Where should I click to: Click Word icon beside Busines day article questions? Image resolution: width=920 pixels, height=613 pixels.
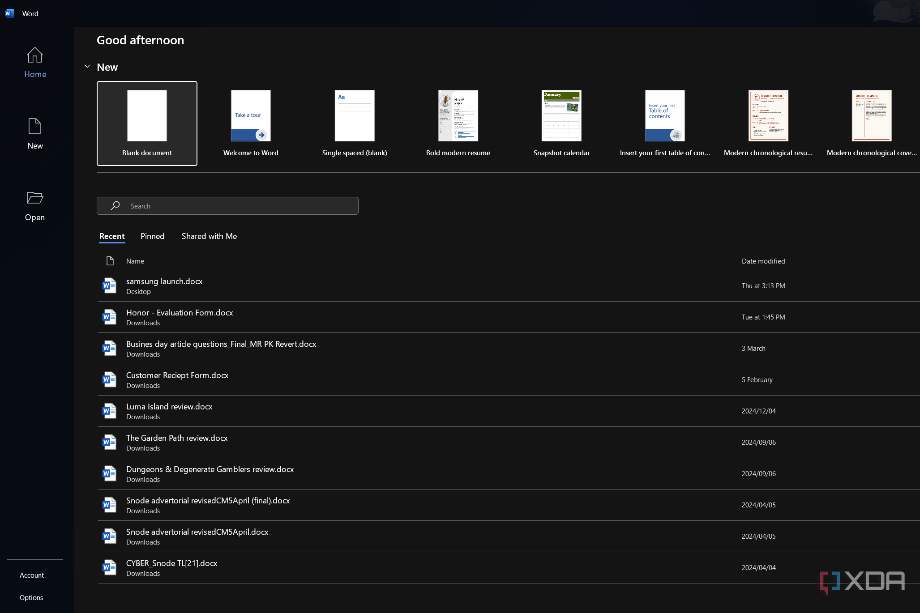point(109,348)
